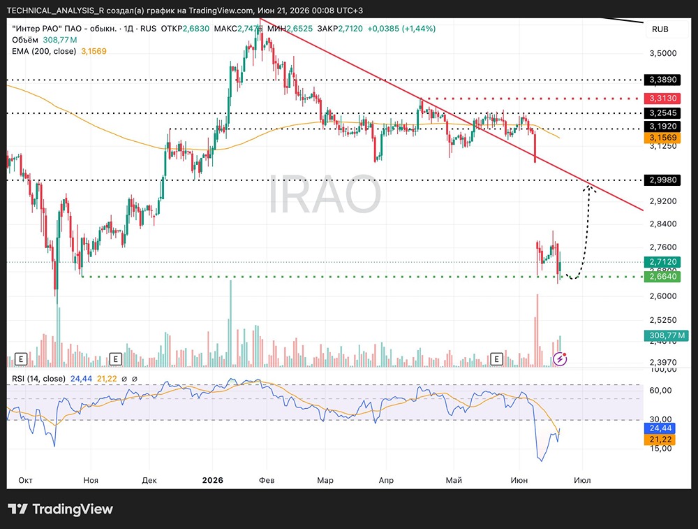Click the earnings E marker near October

coord(21,358)
